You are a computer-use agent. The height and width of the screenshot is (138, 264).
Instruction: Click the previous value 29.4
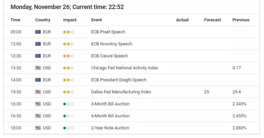pos(237,92)
